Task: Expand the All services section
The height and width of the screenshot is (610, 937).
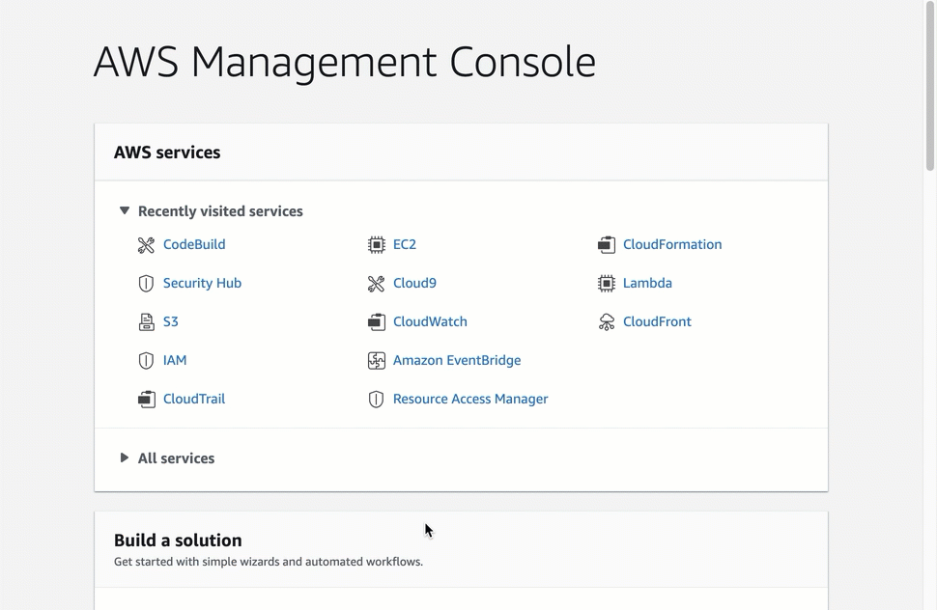Action: pos(124,458)
